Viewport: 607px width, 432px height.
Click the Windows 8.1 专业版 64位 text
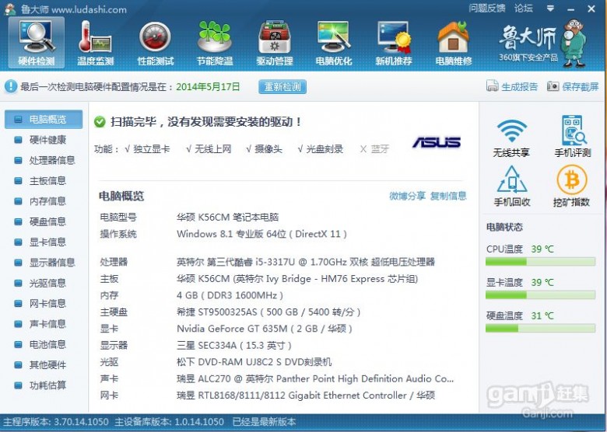click(x=261, y=234)
